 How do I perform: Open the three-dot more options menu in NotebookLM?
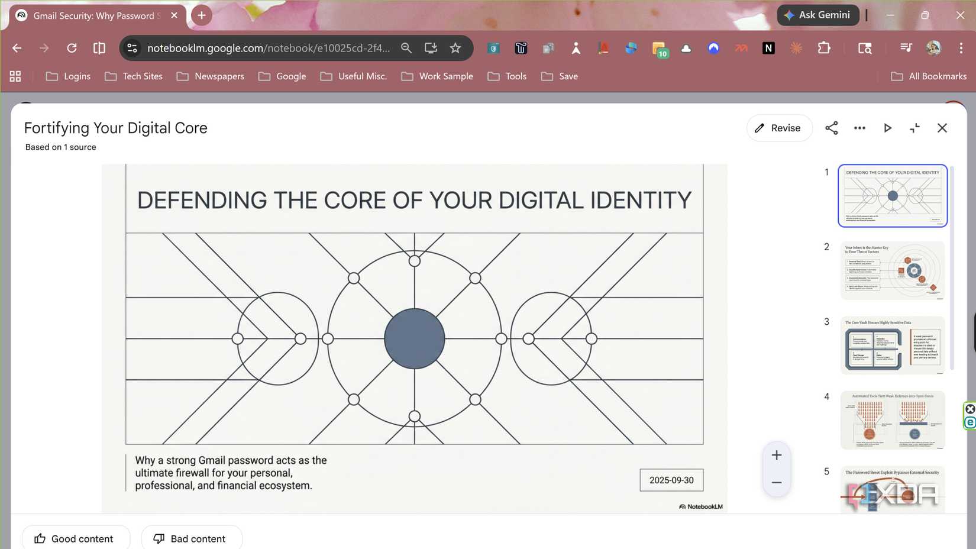tap(859, 128)
